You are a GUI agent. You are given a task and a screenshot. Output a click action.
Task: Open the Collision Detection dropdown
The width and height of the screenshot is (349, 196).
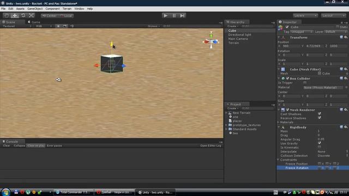333,156
